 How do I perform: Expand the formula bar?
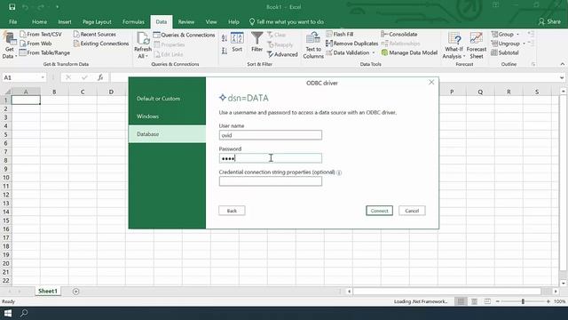tap(562, 77)
